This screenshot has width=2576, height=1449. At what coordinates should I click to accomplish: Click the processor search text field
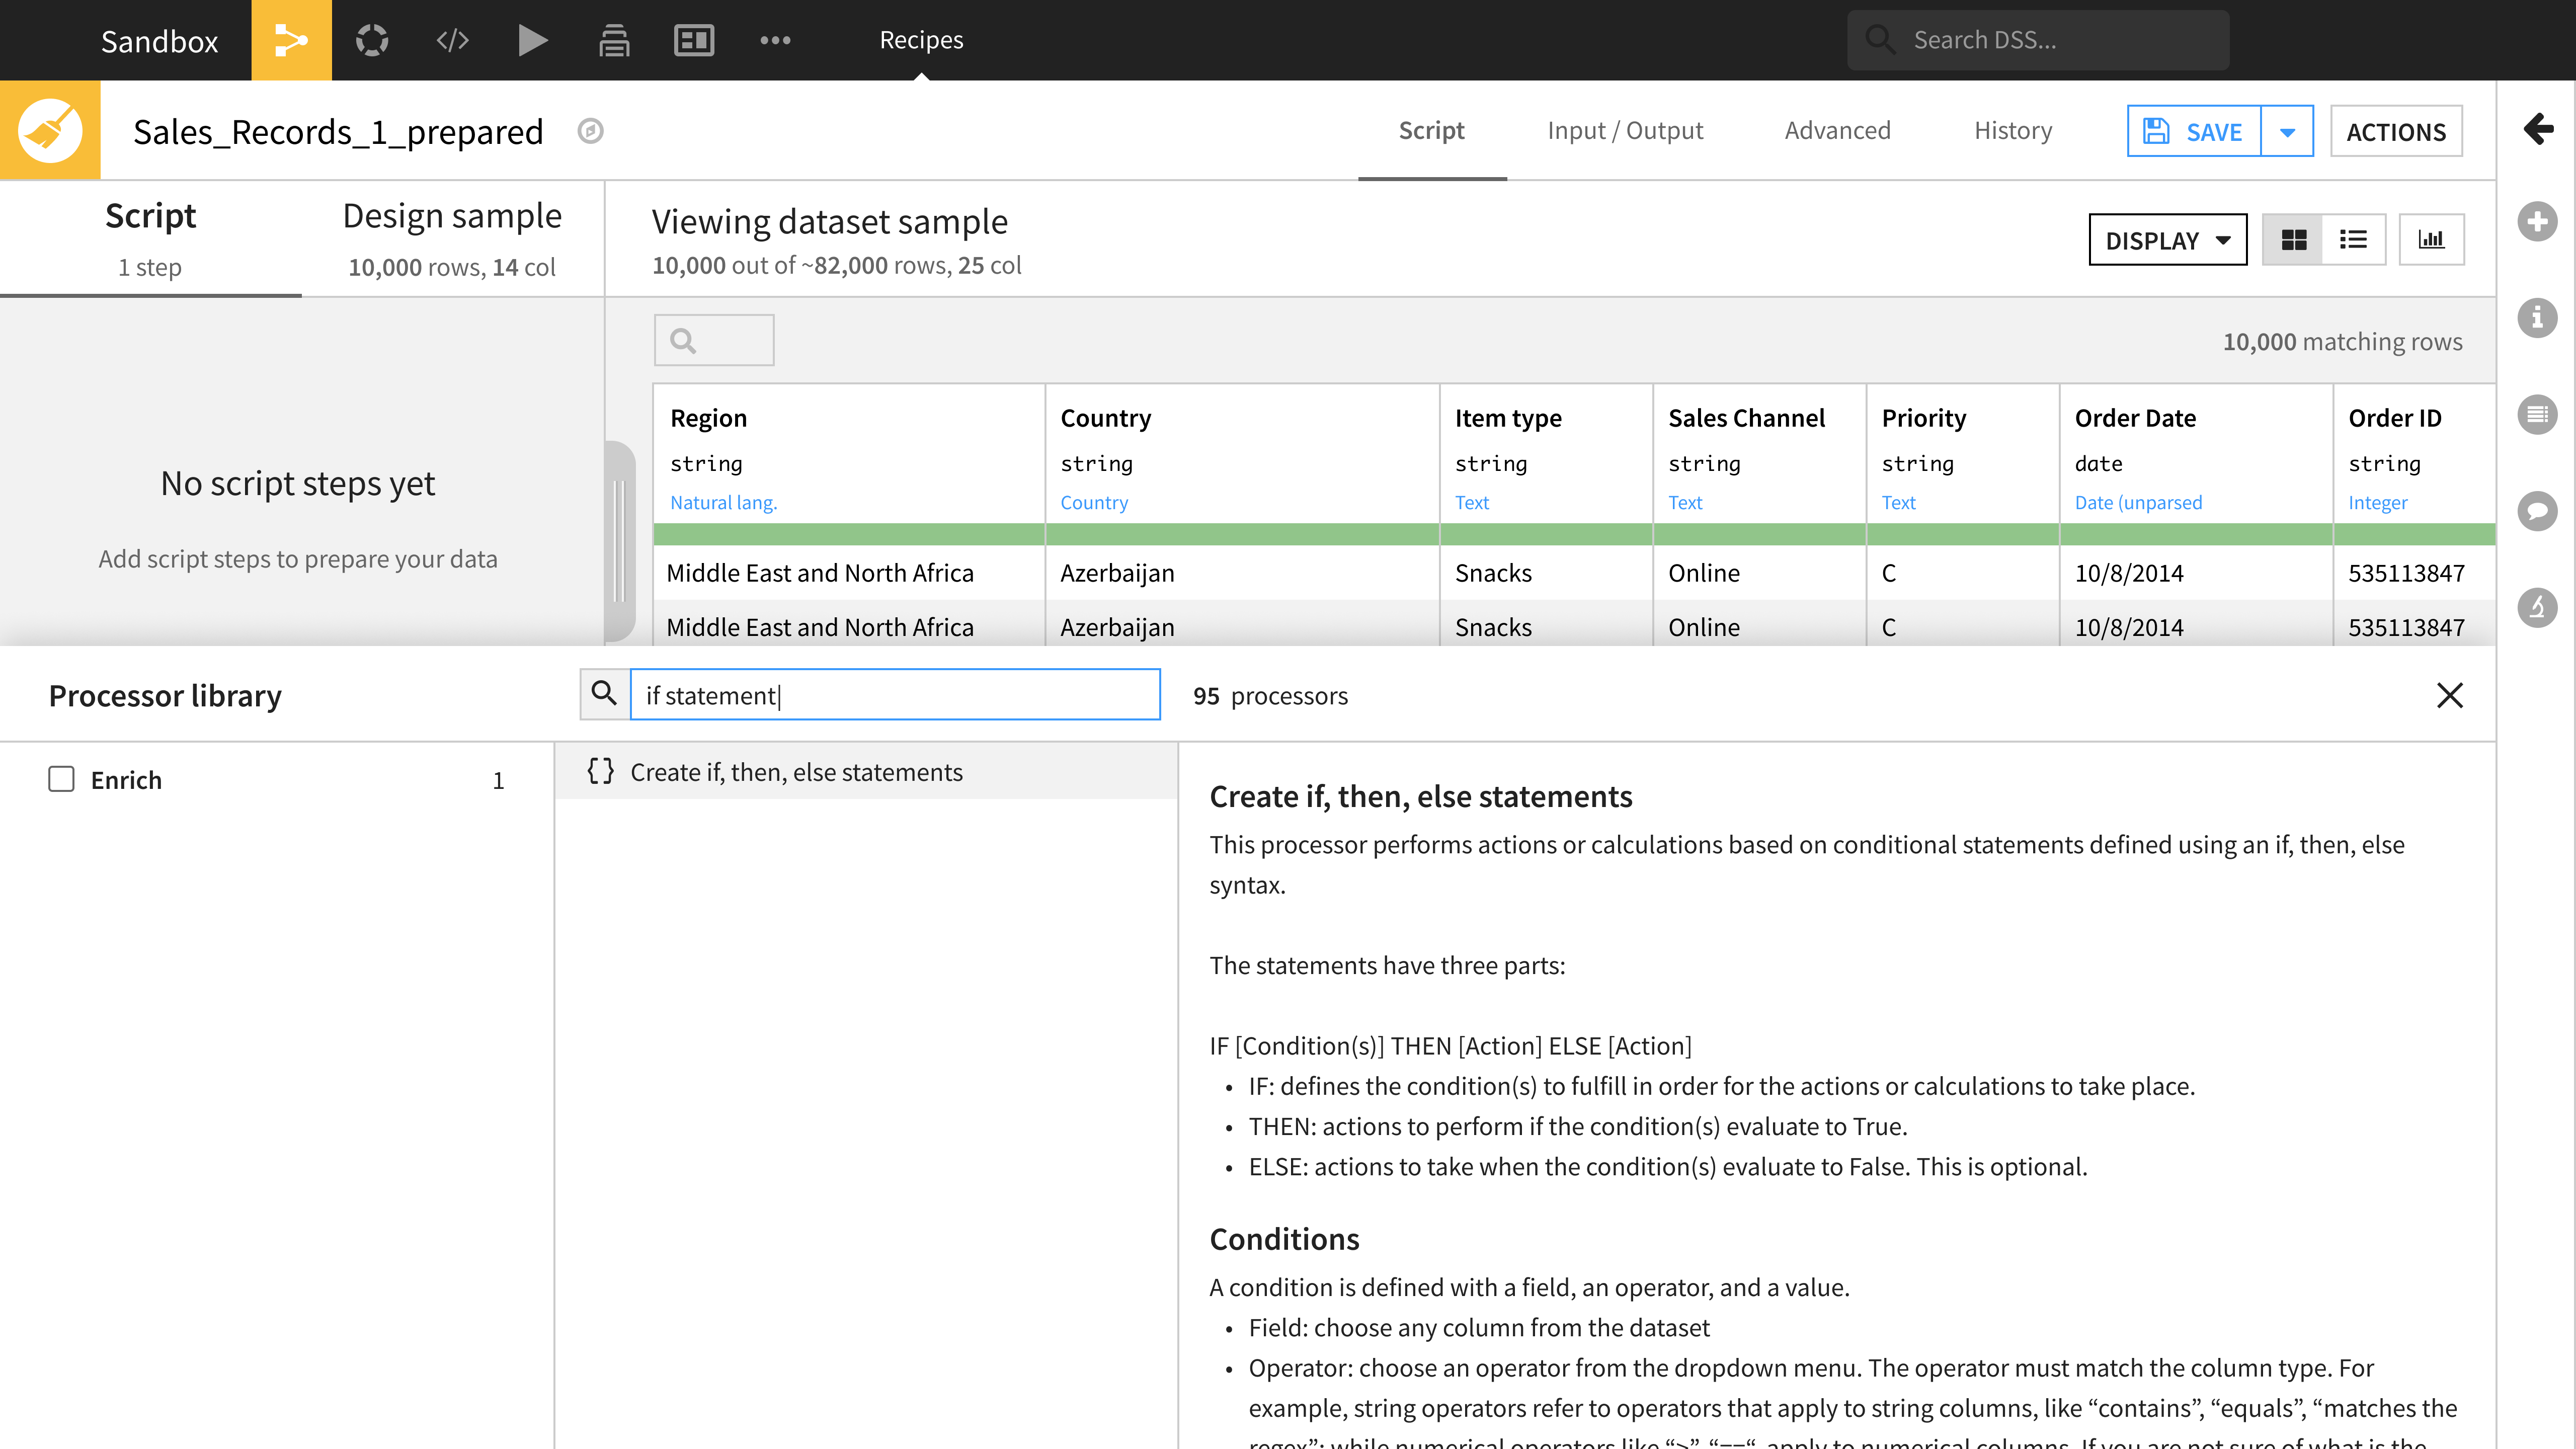point(895,694)
